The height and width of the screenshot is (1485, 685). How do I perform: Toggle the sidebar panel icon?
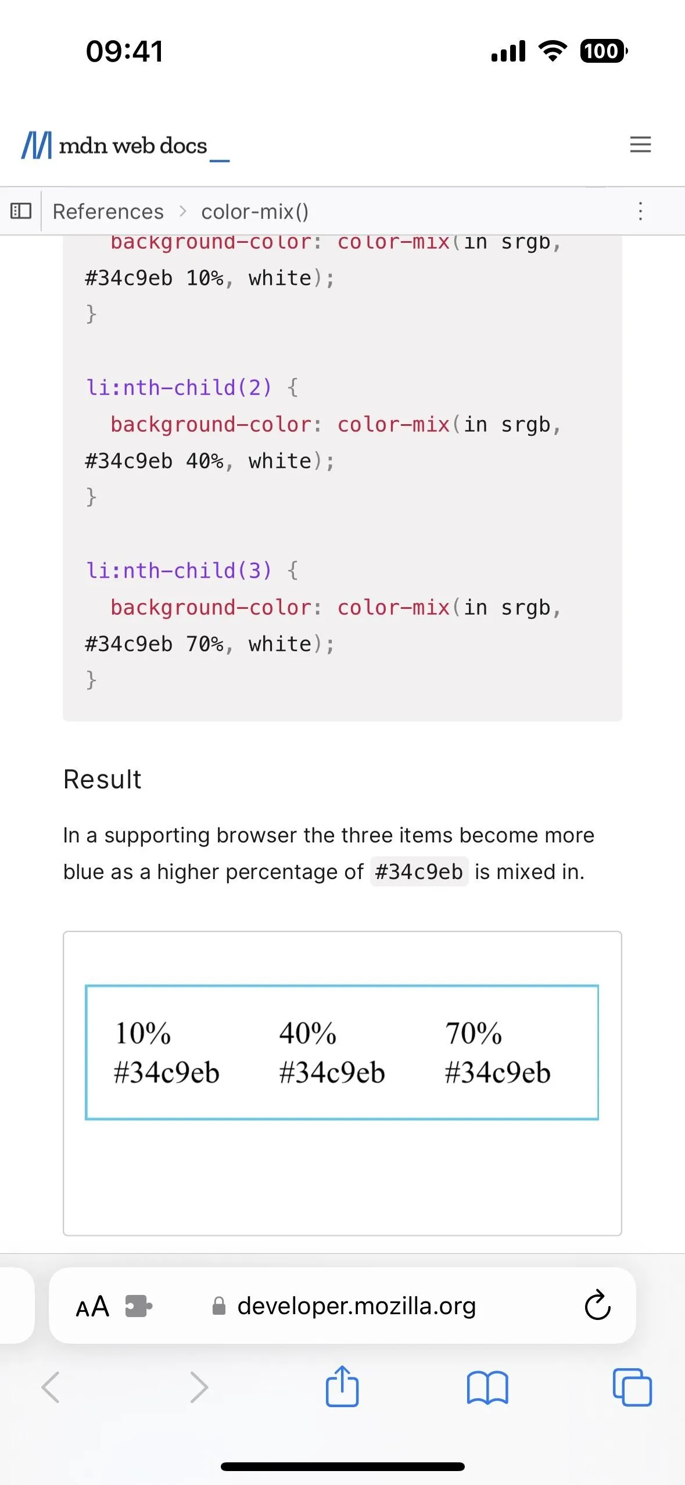[x=21, y=210]
